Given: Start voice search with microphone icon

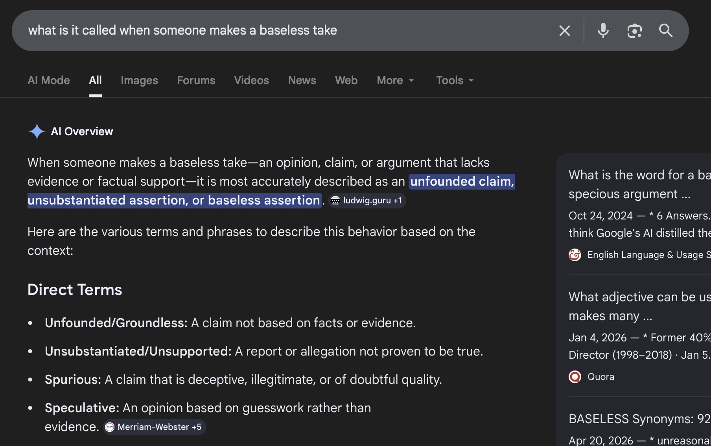Looking at the screenshot, I should pyautogui.click(x=603, y=31).
